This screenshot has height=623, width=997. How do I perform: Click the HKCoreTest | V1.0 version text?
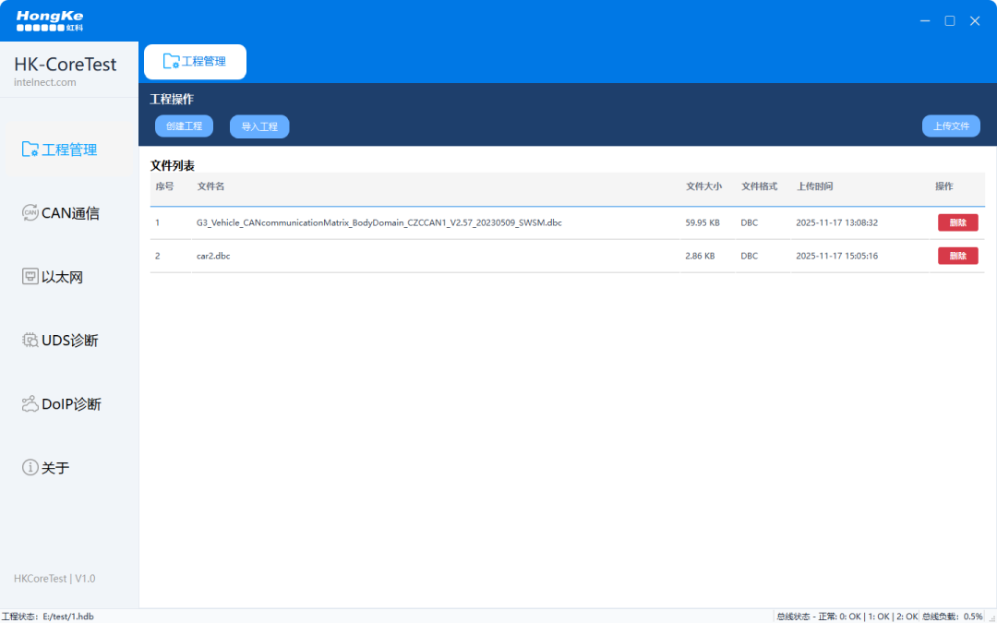[x=54, y=579]
